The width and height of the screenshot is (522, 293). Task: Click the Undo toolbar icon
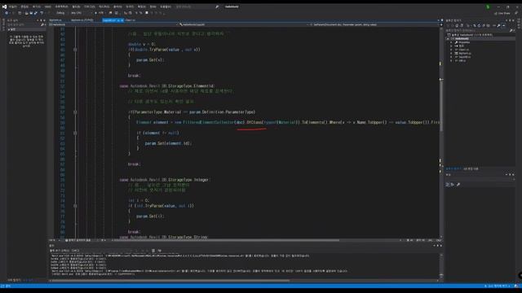tap(42, 13)
